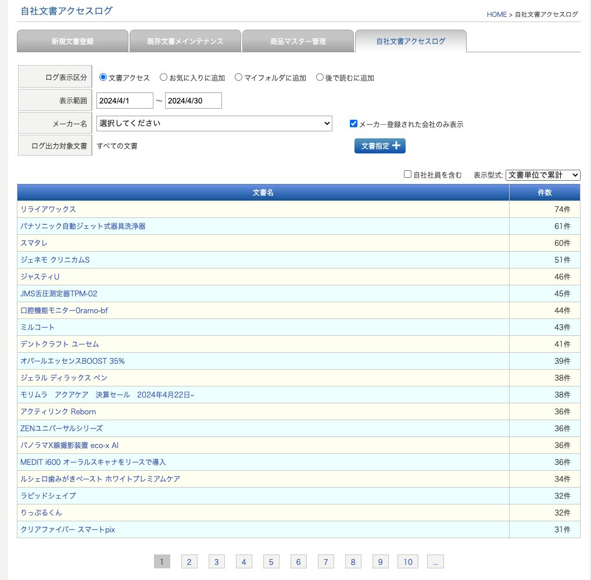Open アクティリンク Reborn link
This screenshot has height=580, width=591.
click(59, 411)
